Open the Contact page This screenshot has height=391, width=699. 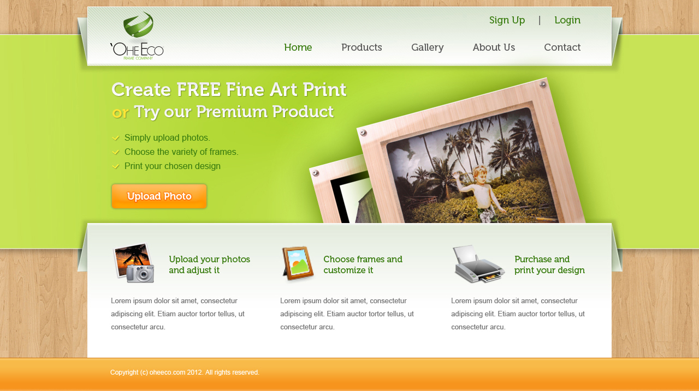coord(562,47)
